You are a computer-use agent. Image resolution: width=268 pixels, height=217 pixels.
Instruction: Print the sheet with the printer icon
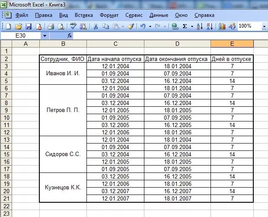(x=51, y=26)
